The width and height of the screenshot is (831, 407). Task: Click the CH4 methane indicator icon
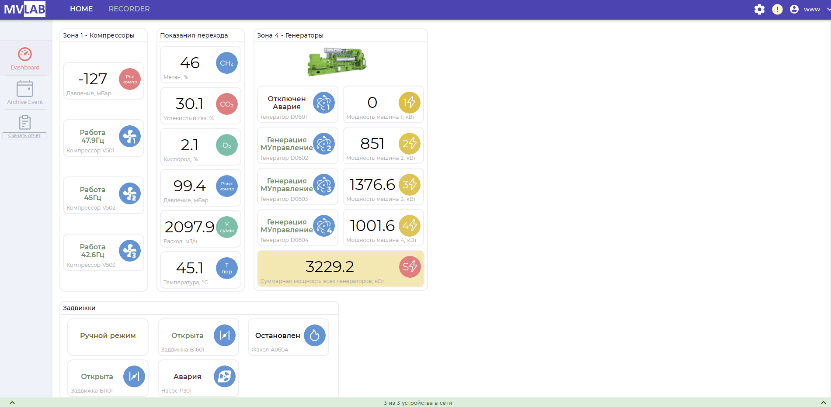point(226,63)
